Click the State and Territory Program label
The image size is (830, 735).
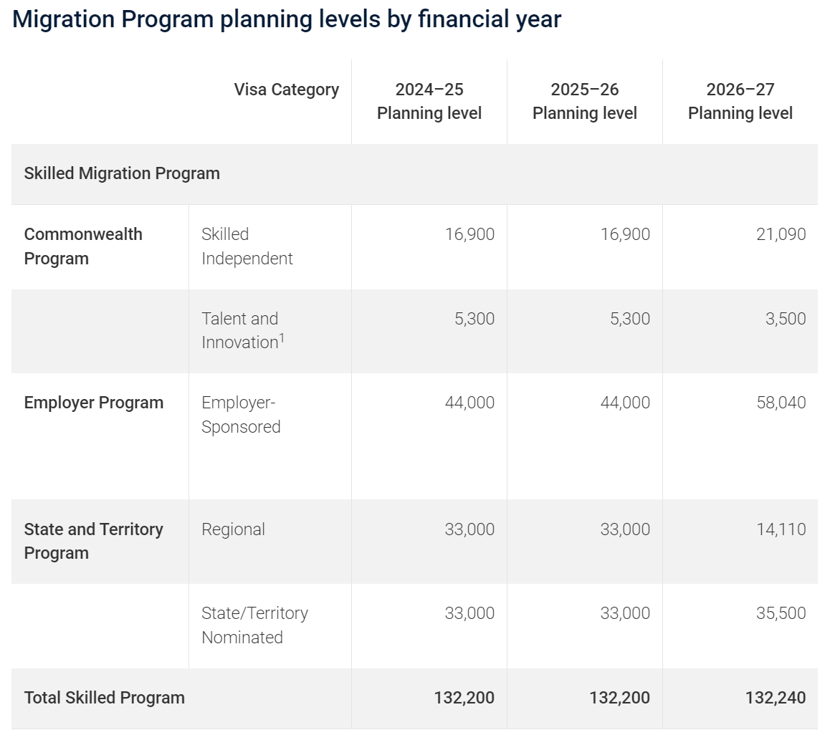point(94,541)
